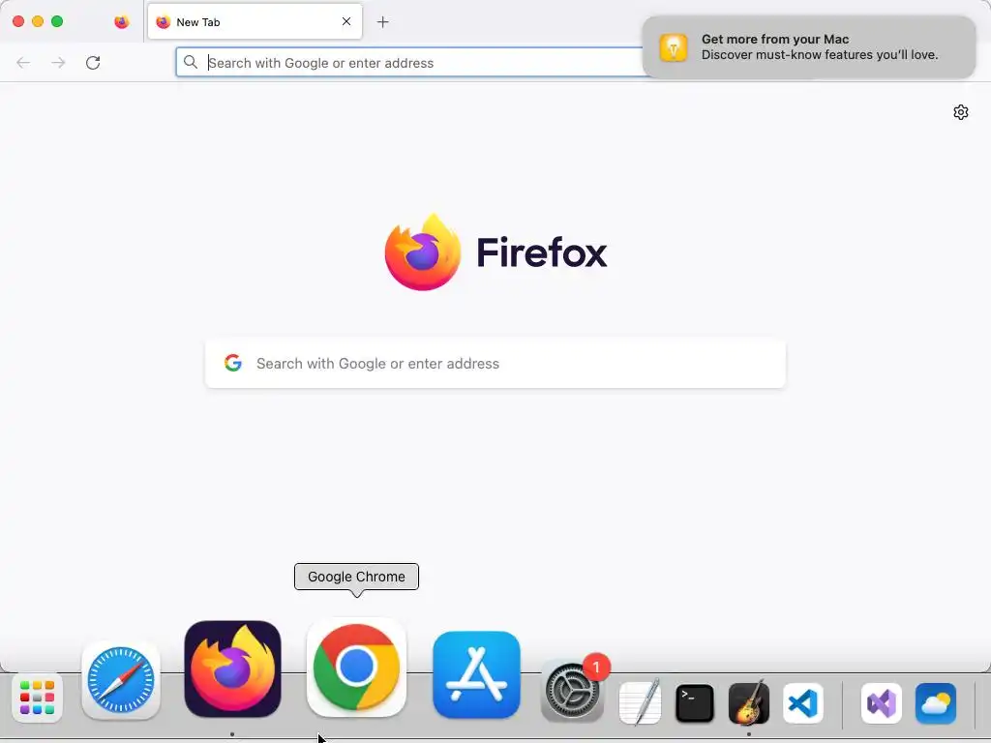Launch Visual Studio Code from the Dock
Viewport: 991px width, 743px height.
pos(803,703)
